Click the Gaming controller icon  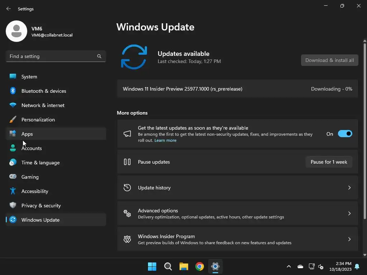click(13, 177)
